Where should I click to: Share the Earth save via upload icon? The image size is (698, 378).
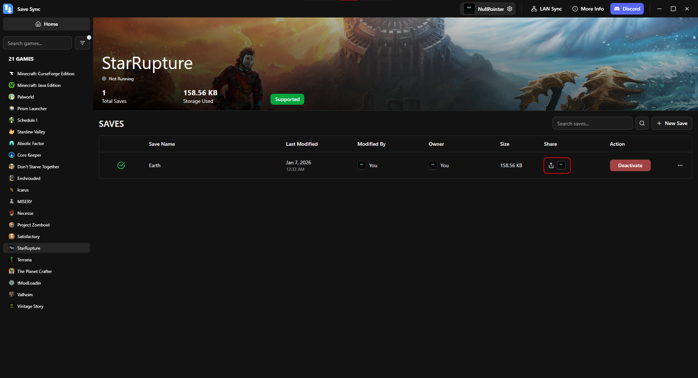pos(551,165)
